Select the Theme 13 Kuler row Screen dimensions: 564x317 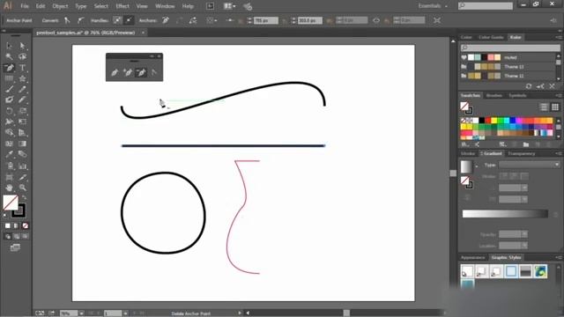pyautogui.click(x=508, y=67)
